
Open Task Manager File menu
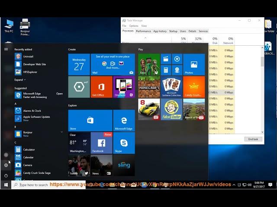(124, 26)
